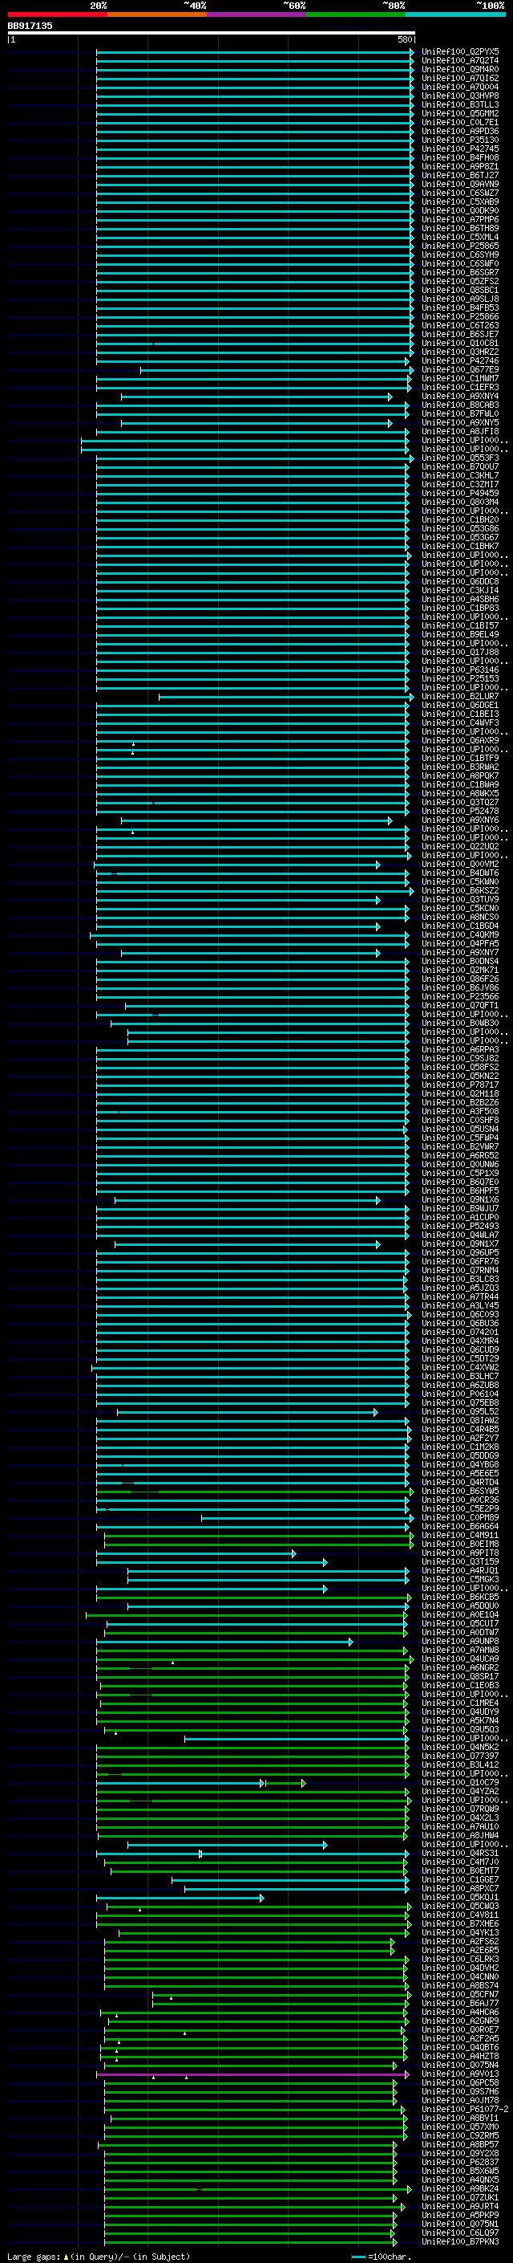Click the purple ~60% identity legend bar
The height and width of the screenshot is (2263, 513).
tap(256, 14)
